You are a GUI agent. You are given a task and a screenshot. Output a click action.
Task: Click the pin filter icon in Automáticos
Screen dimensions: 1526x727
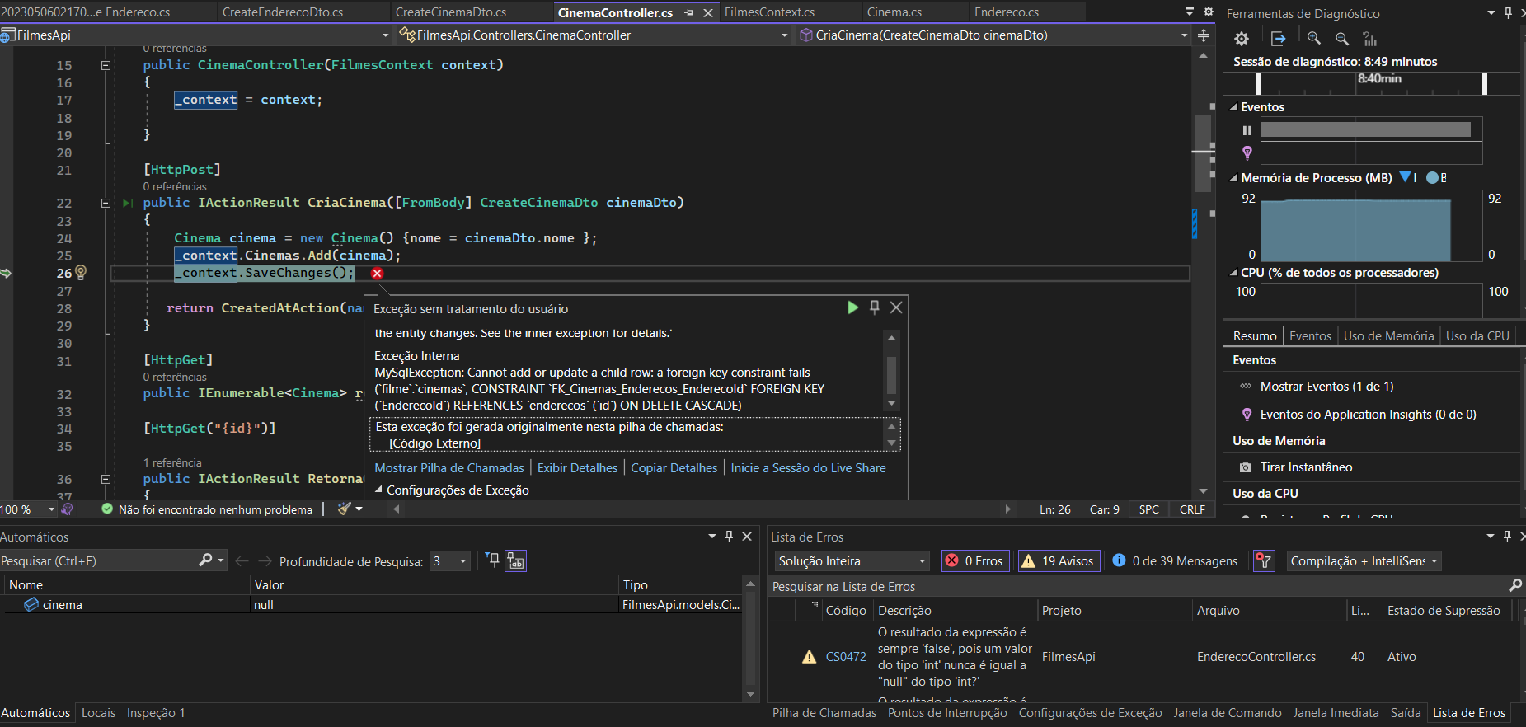pyautogui.click(x=492, y=560)
